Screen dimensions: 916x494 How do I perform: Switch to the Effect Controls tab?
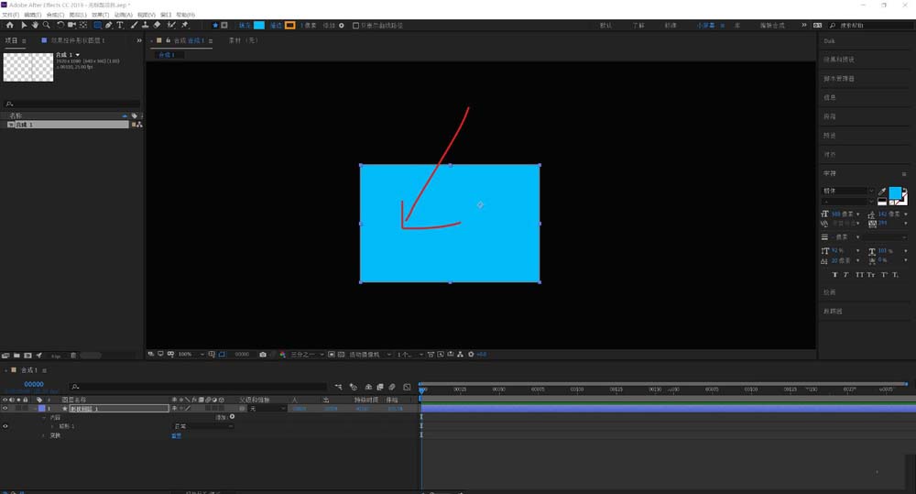tap(78, 40)
